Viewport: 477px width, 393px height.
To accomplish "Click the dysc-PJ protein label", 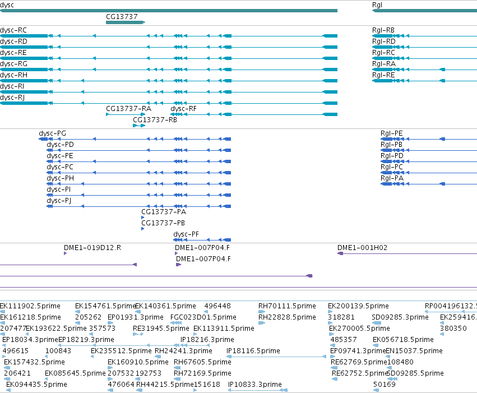I will [59, 201].
